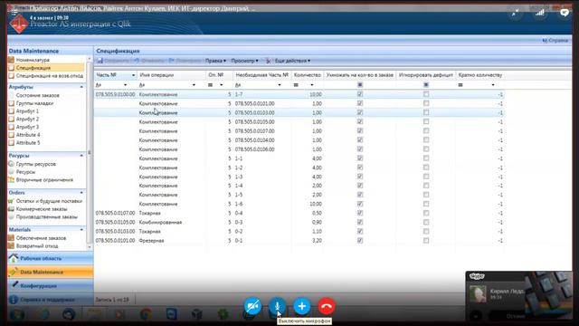The height and width of the screenshot is (326, 579).
Task: Switch to Рабочая область pane
Action: point(51,258)
